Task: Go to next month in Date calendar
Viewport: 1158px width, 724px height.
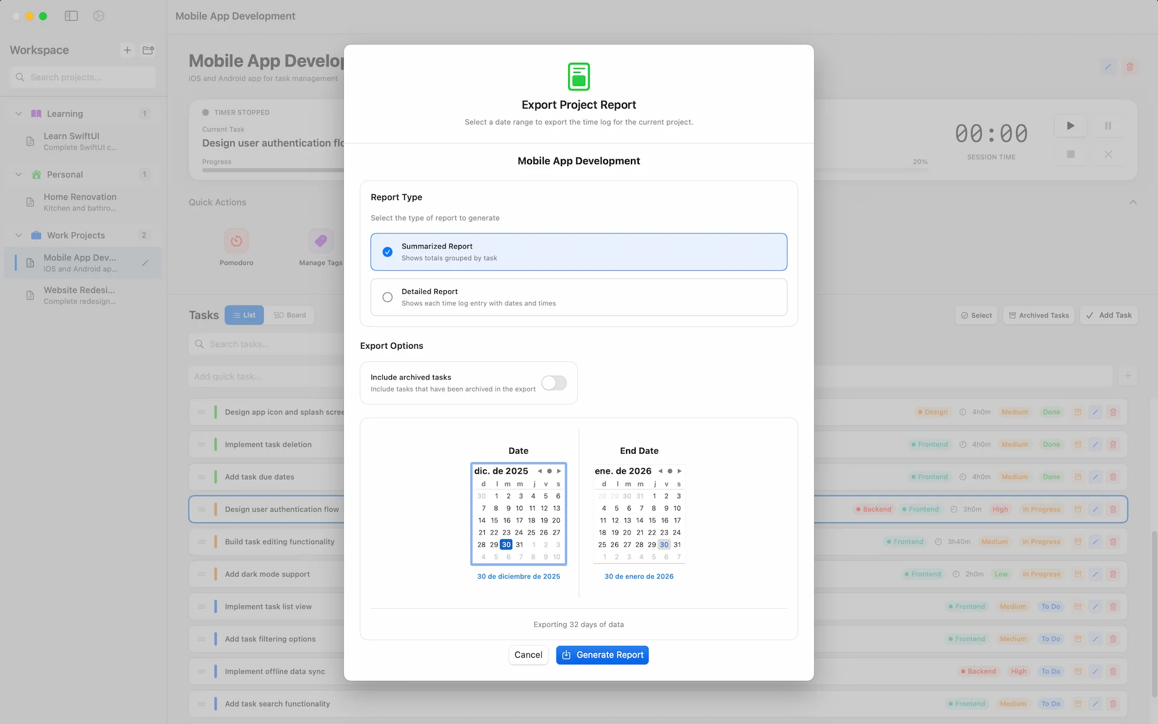Action: (559, 471)
